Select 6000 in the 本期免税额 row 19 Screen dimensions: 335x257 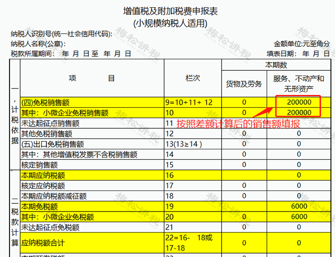(299, 206)
